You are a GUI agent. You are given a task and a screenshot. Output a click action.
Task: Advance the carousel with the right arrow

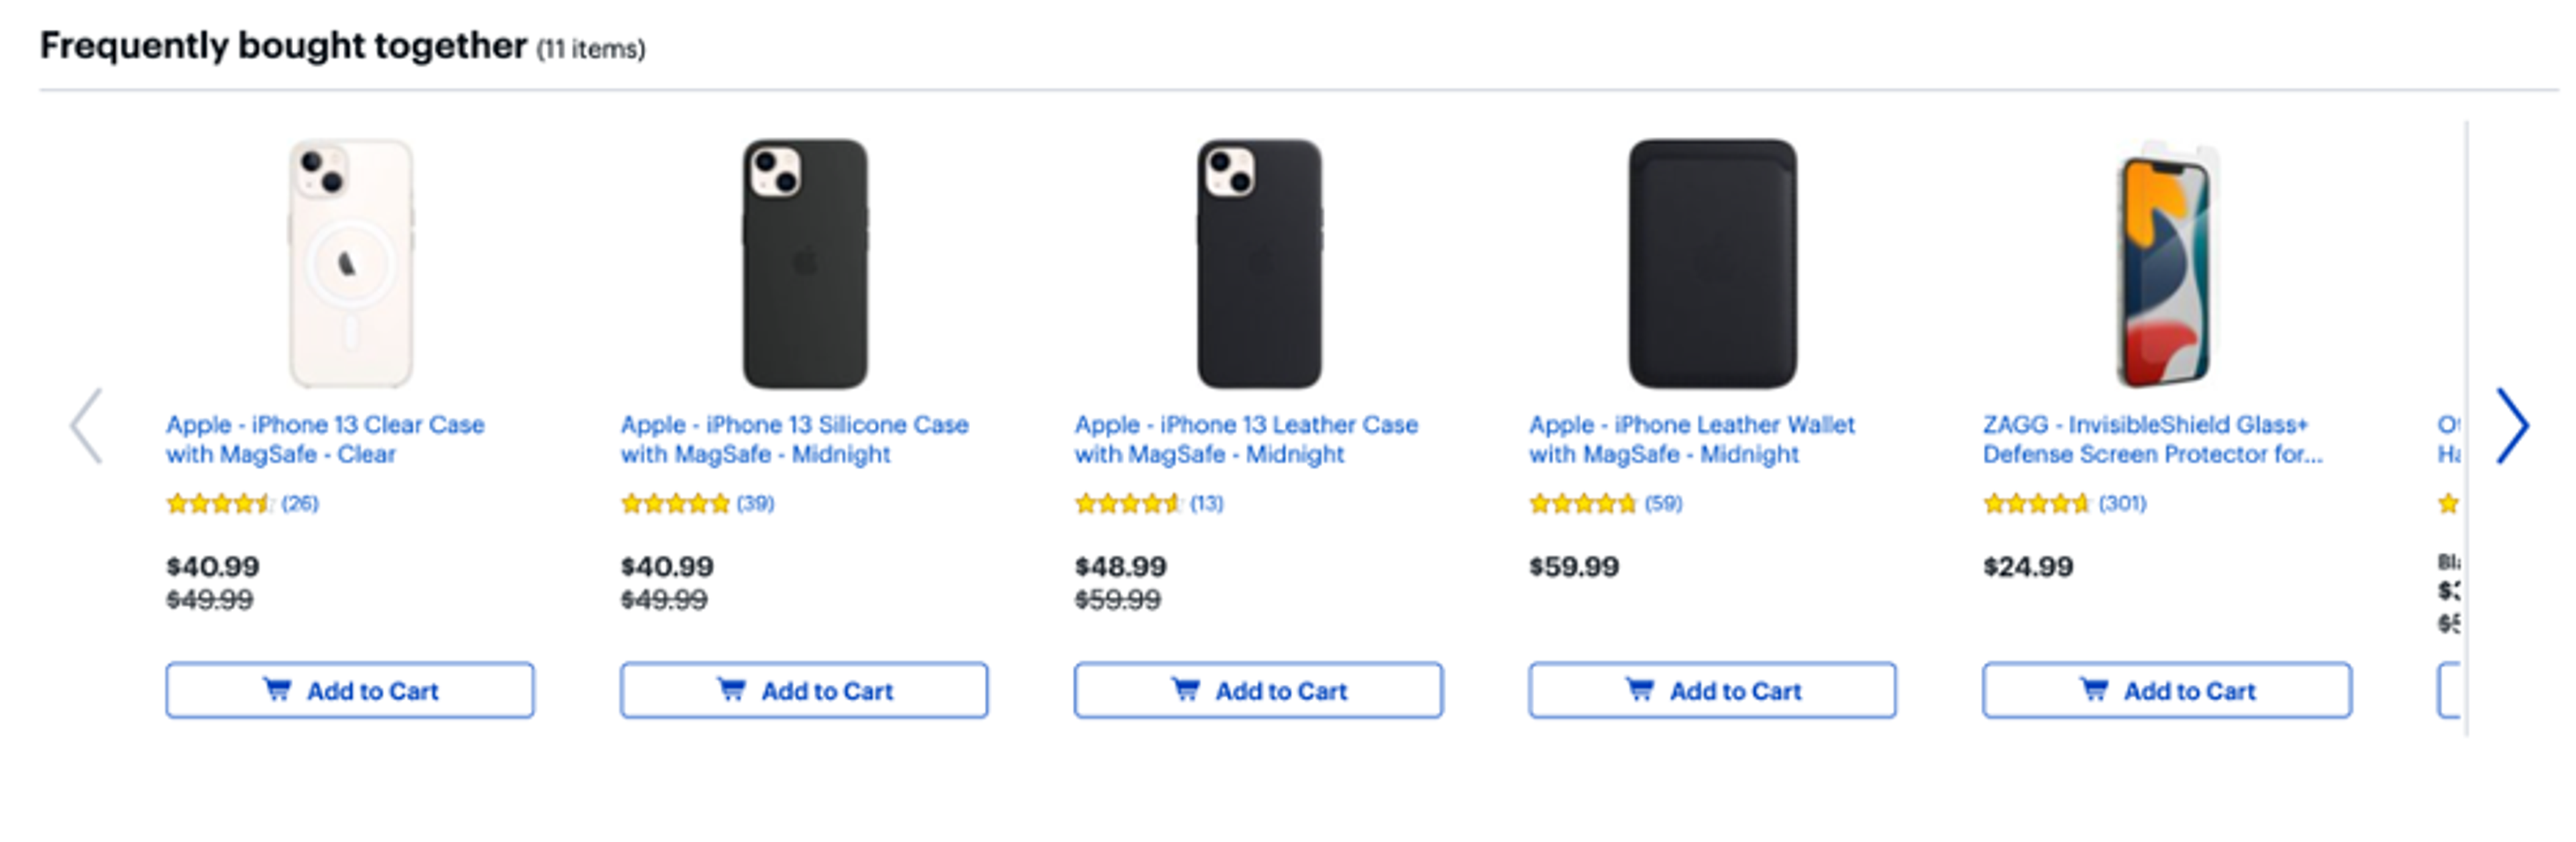pos(2513,425)
